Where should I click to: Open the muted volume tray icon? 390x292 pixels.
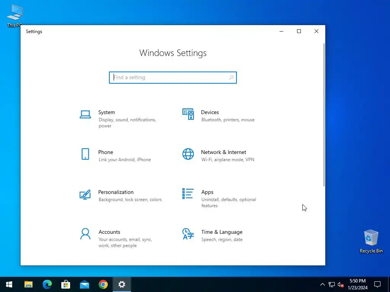click(341, 284)
